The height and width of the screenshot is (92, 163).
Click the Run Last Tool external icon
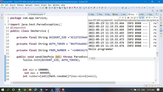click(x=65, y=8)
